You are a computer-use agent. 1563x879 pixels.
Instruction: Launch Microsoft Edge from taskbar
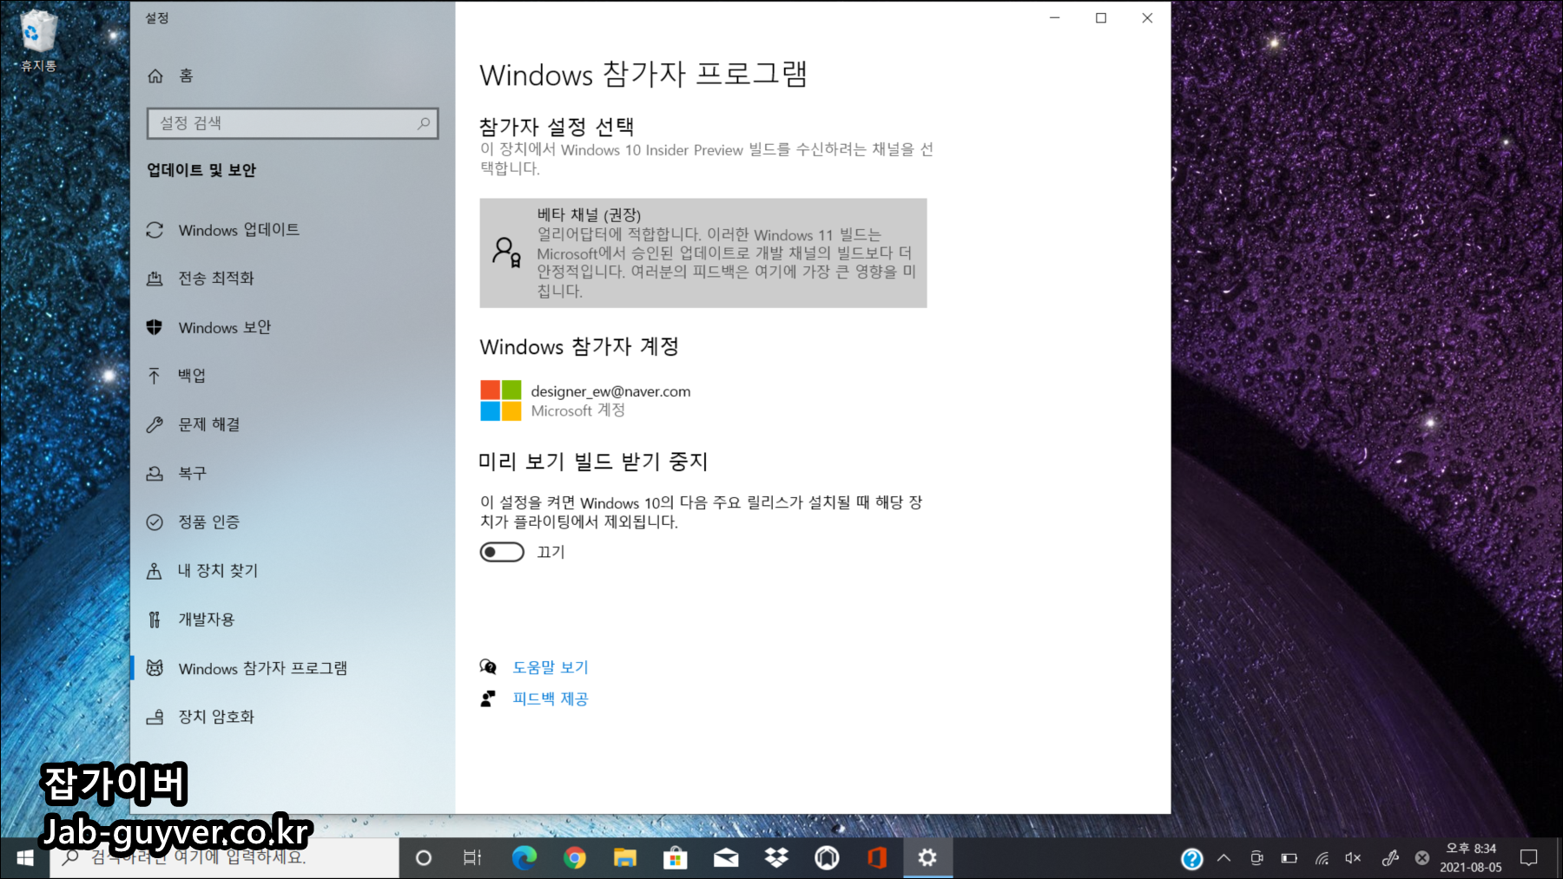[524, 858]
